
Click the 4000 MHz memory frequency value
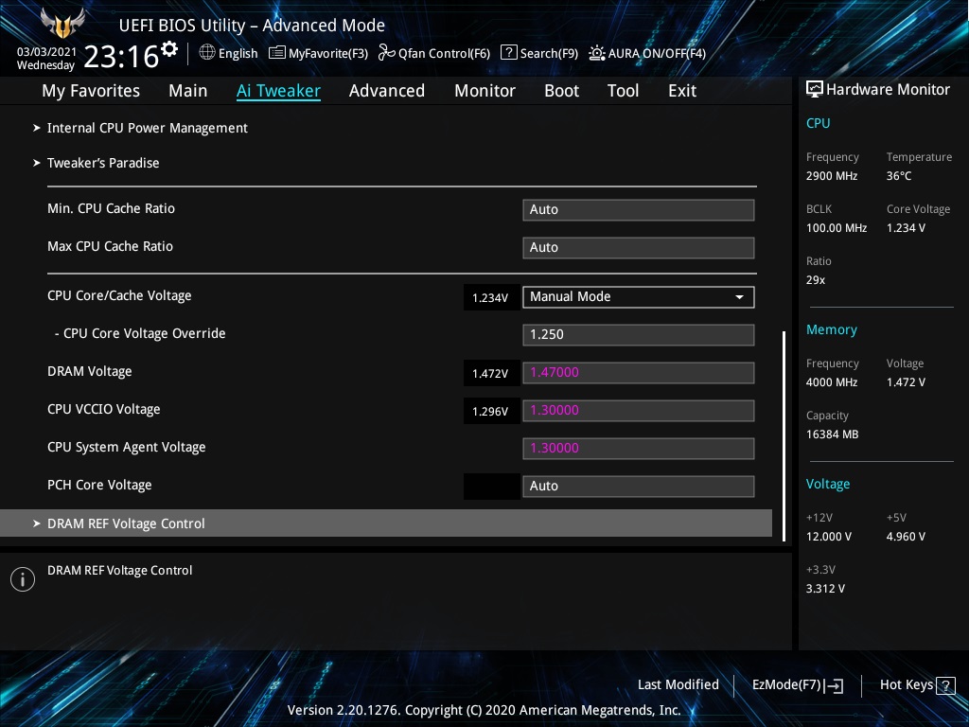[832, 382]
